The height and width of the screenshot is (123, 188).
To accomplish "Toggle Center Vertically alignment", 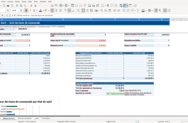I will 69,11.
